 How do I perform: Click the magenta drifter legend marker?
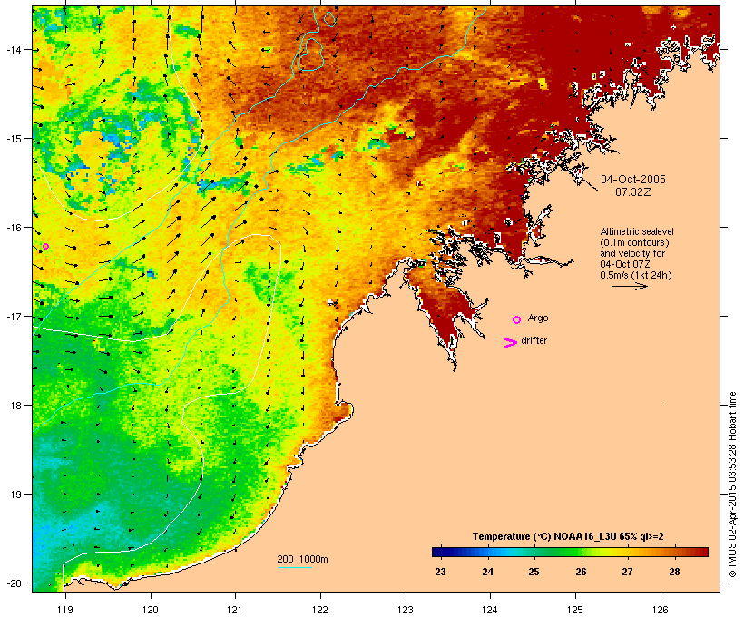(510, 343)
